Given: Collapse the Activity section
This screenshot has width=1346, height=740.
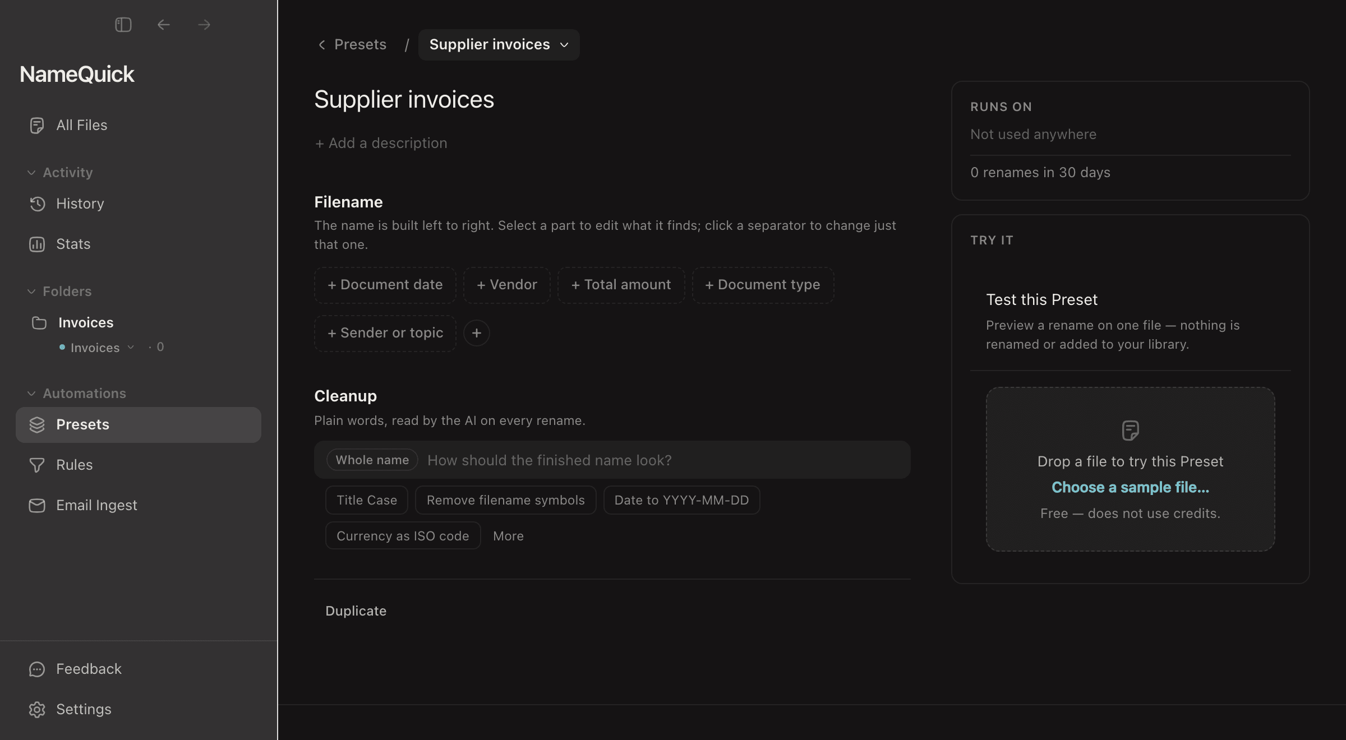Looking at the screenshot, I should click(x=60, y=172).
